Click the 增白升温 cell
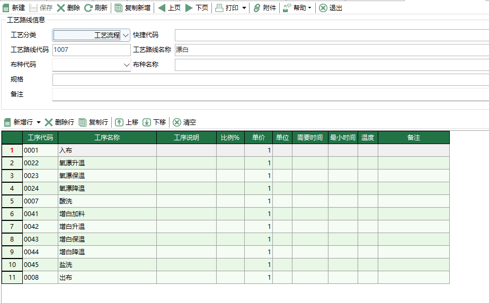The height and width of the screenshot is (303, 489). point(107,227)
